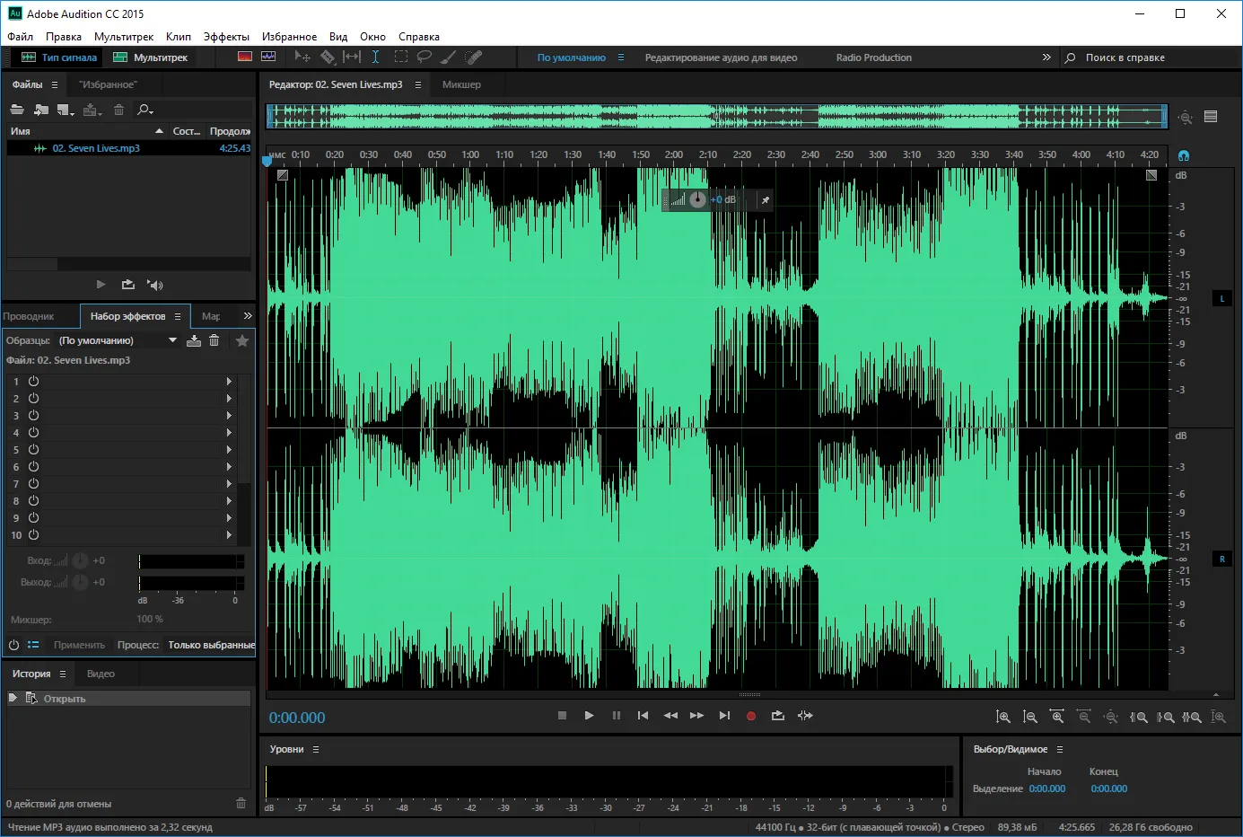The width and height of the screenshot is (1243, 837).
Task: Expand effect slot 3 arrow menu
Action: click(229, 416)
